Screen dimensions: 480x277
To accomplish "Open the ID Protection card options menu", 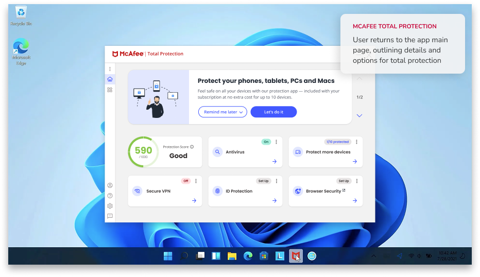I will pos(277,181).
